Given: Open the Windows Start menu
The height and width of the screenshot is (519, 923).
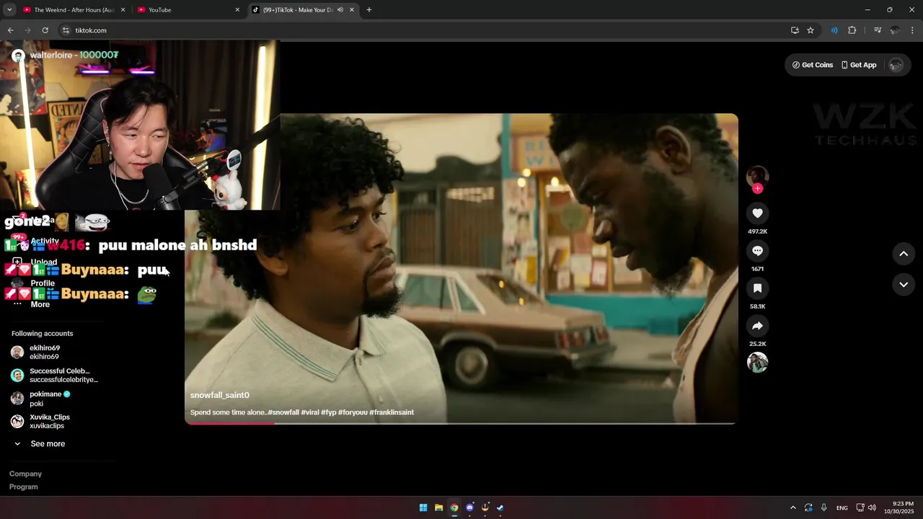Looking at the screenshot, I should 423,507.
